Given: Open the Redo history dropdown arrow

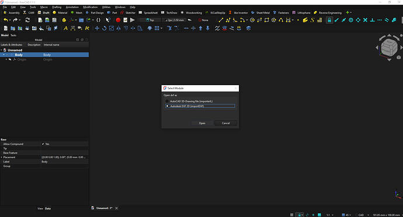Looking at the screenshot, I should click(x=19, y=20).
